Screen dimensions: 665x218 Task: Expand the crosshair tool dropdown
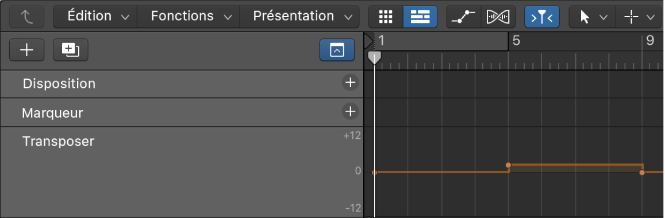640,17
